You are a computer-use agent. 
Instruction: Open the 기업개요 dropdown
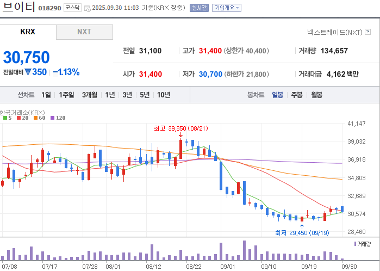227,8
